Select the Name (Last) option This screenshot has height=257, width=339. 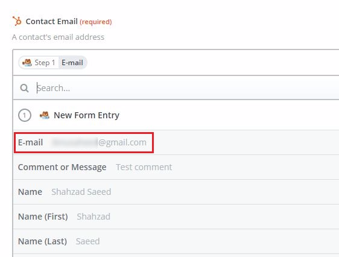pos(176,241)
